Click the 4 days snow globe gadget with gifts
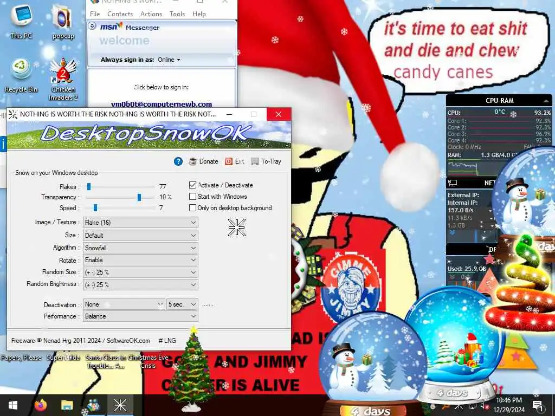Screen dimensions: 555x416 pos(456,345)
